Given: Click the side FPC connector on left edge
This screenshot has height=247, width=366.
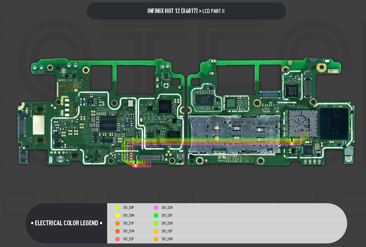Looking at the screenshot, I should coord(22,127).
